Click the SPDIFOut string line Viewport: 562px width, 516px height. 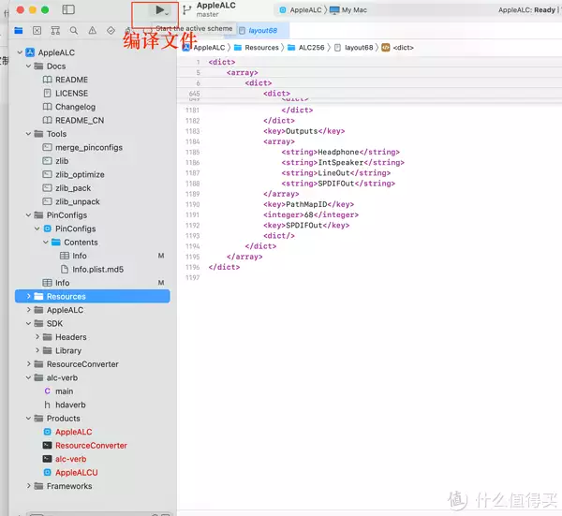coord(338,184)
